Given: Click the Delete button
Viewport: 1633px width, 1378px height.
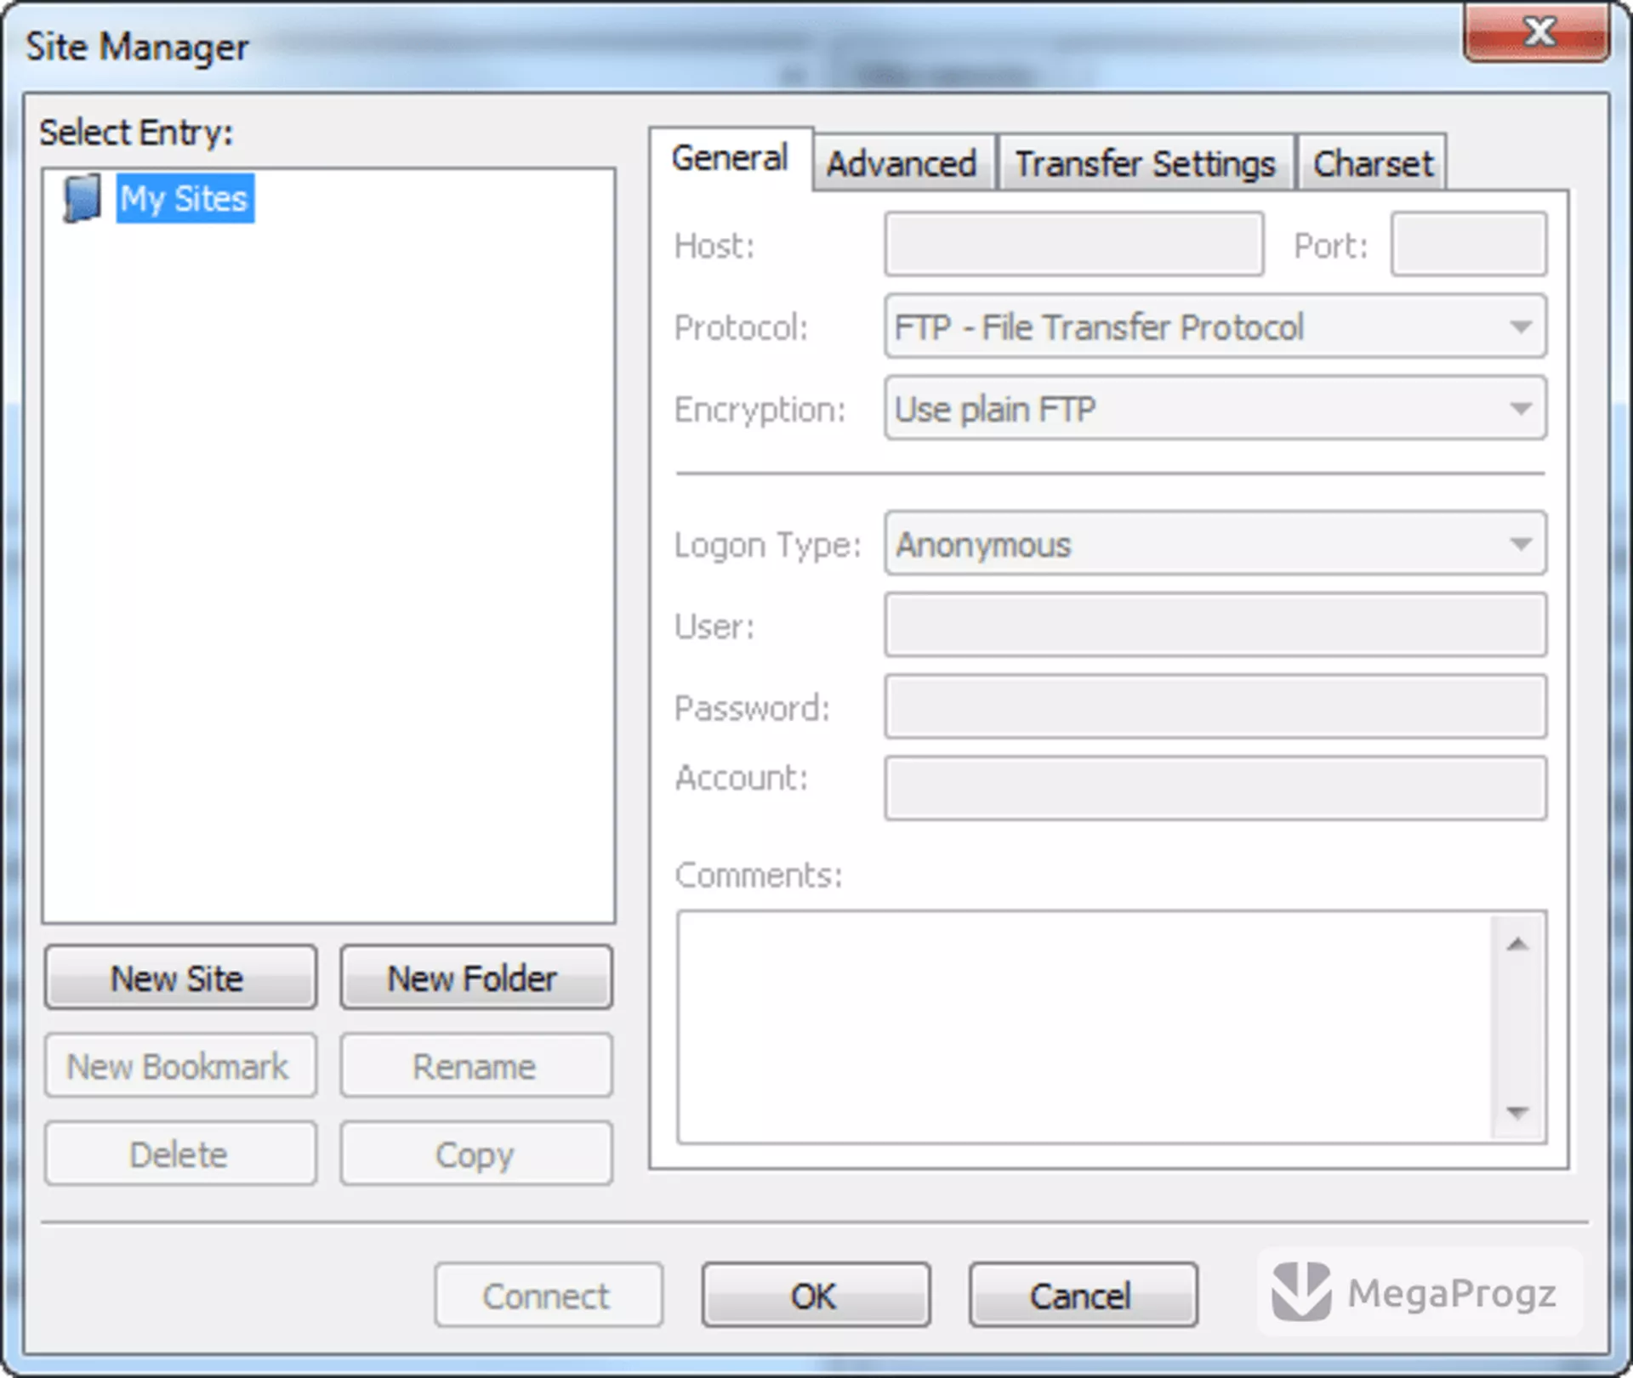Looking at the screenshot, I should click(x=180, y=1154).
